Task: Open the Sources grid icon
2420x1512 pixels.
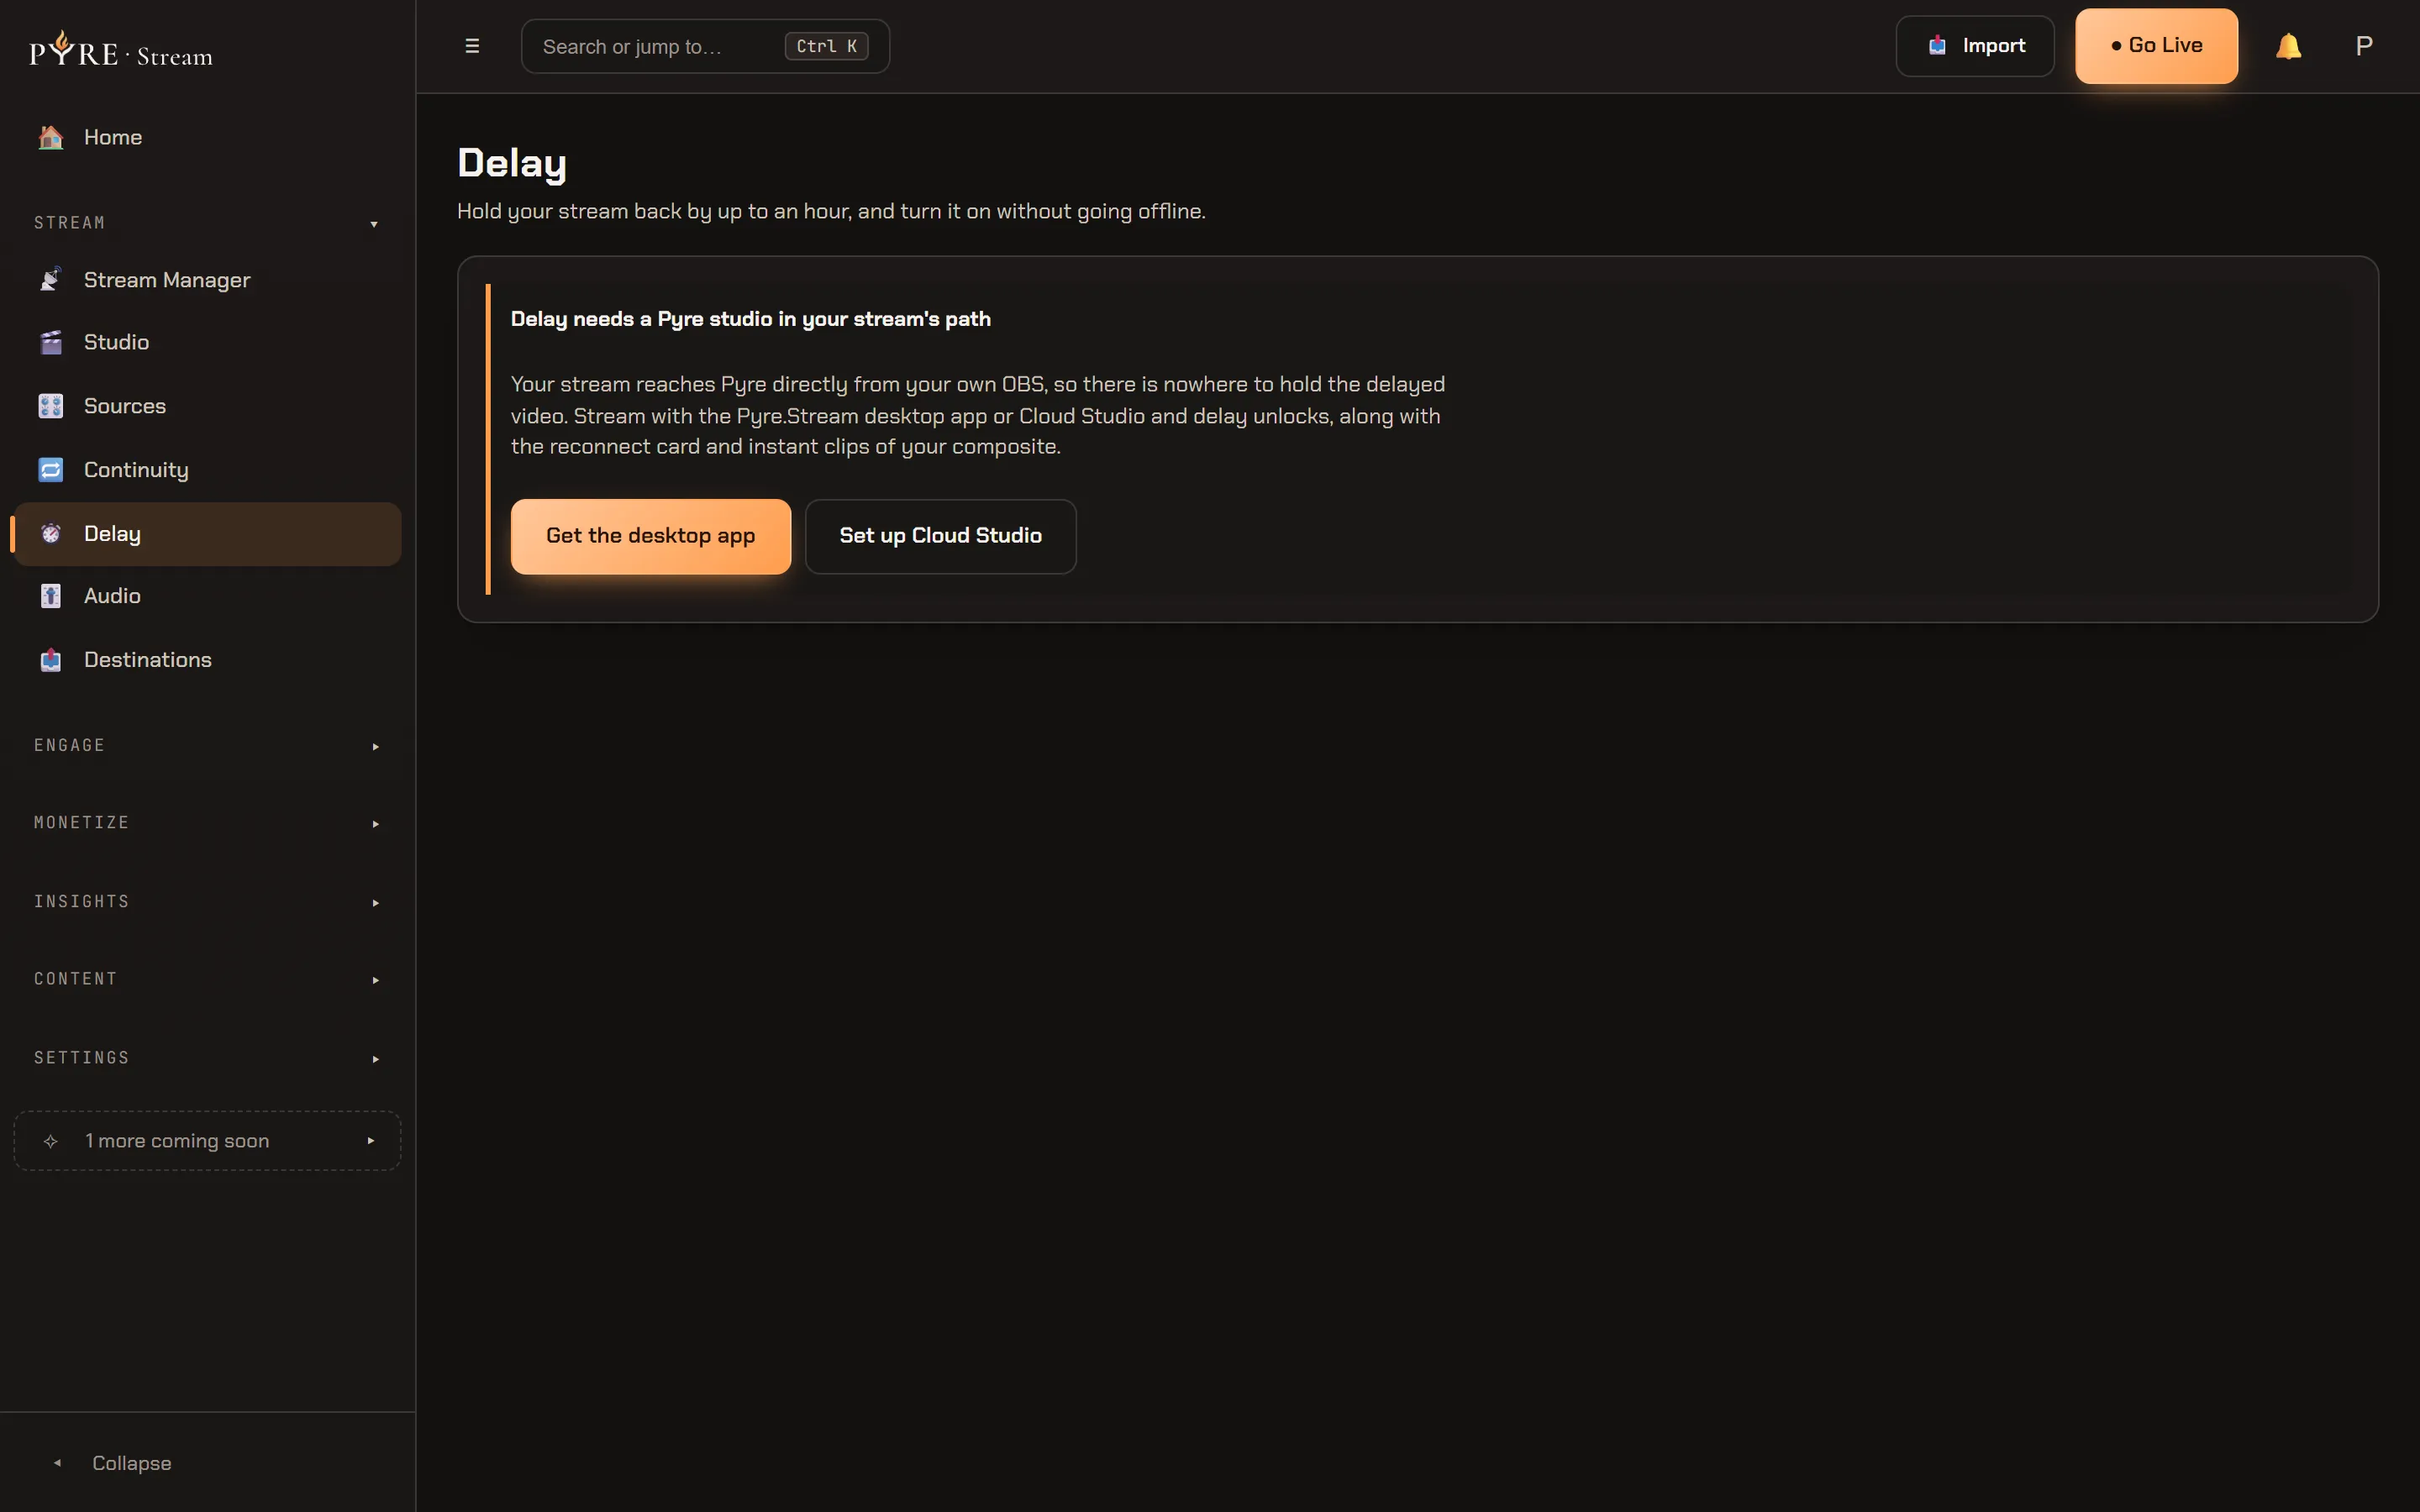Action: [x=51, y=406]
